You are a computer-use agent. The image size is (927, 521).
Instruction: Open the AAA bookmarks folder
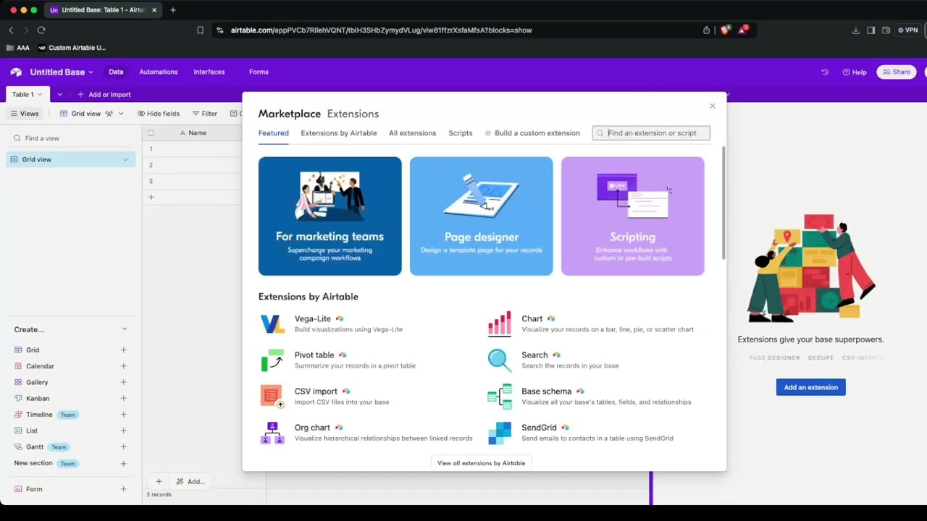pos(17,48)
